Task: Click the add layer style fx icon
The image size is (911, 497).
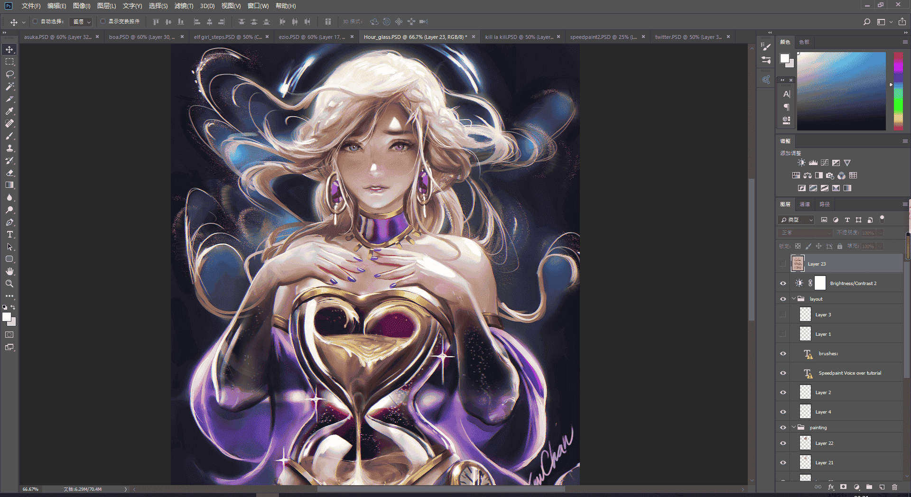Action: (831, 487)
